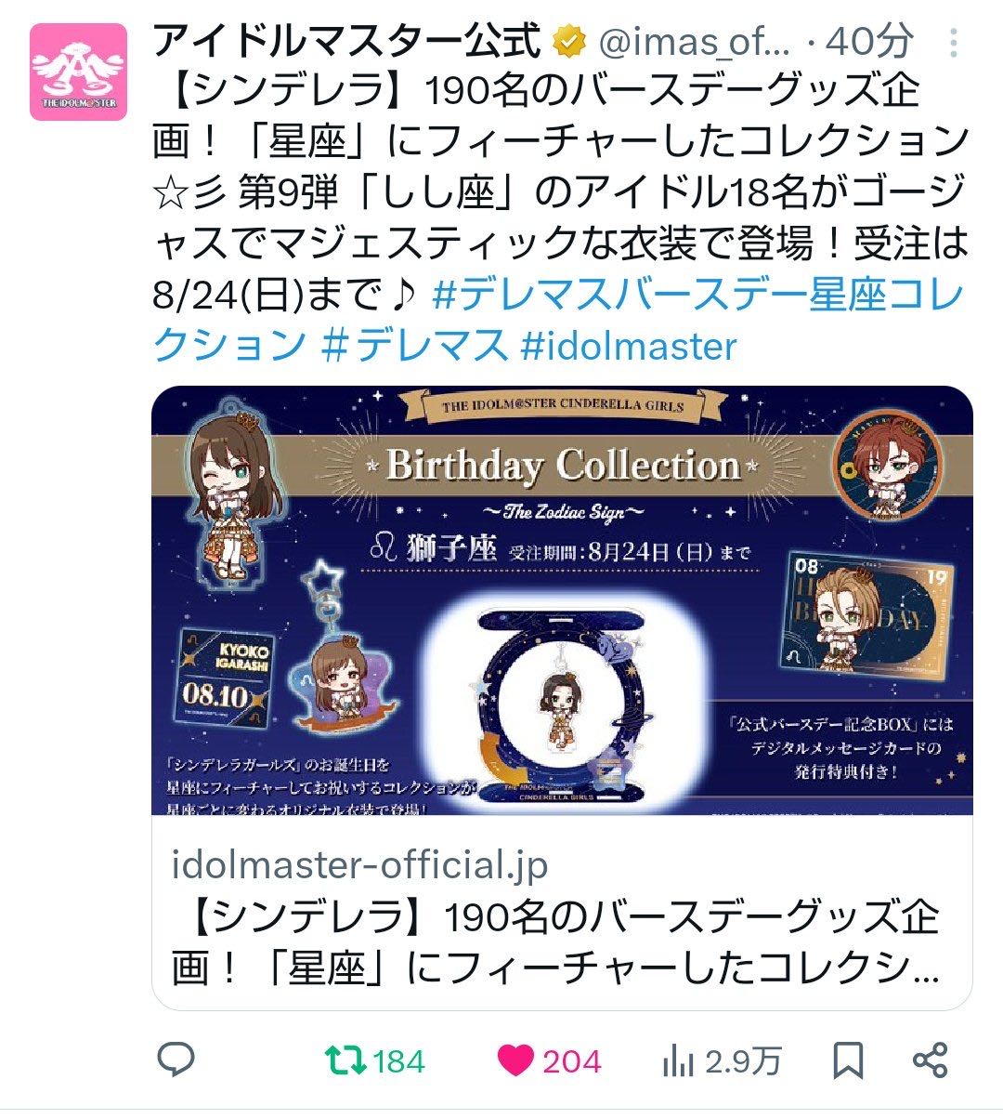Click the gold verified badge

pyautogui.click(x=568, y=42)
